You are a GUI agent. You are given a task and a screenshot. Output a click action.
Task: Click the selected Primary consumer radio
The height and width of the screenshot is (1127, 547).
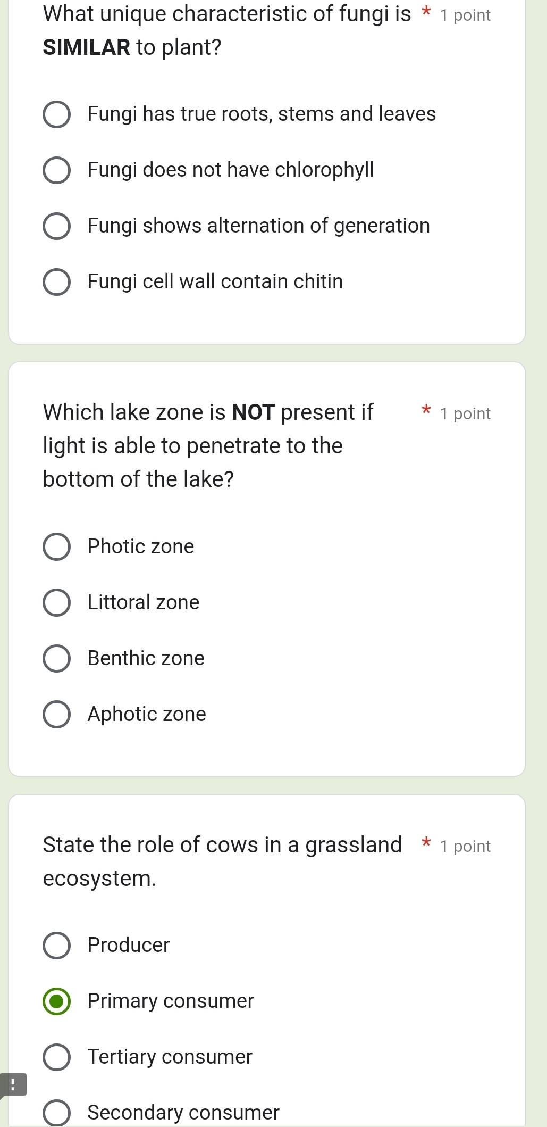click(x=56, y=1001)
